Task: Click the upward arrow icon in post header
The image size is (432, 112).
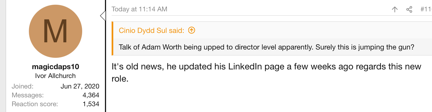Action: point(395,9)
